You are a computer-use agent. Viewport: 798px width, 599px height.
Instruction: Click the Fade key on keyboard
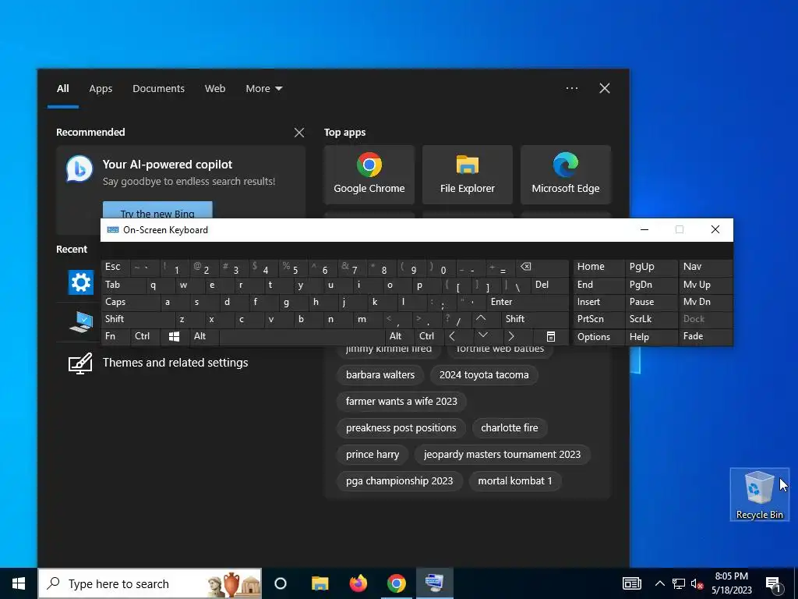[x=706, y=336]
